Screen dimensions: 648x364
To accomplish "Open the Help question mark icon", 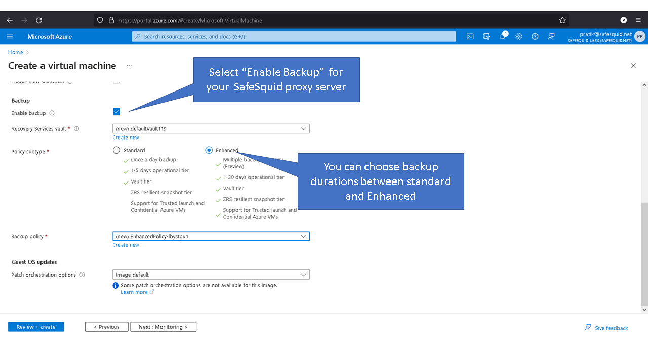I will pyautogui.click(x=535, y=37).
